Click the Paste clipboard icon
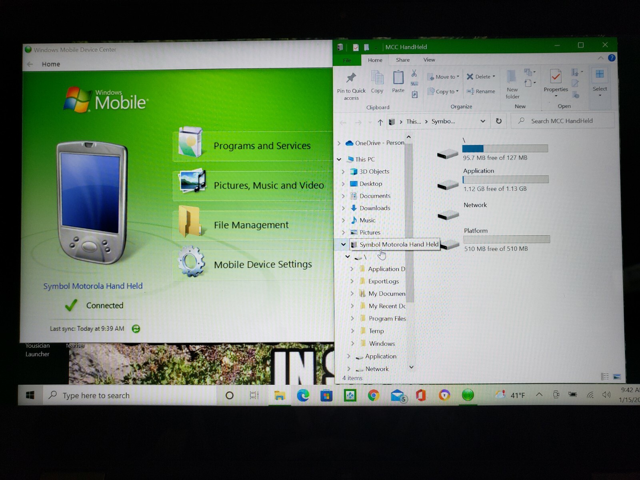 (x=398, y=78)
